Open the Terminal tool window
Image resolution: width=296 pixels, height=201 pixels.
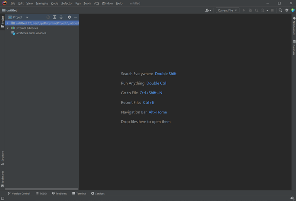tap(79, 193)
